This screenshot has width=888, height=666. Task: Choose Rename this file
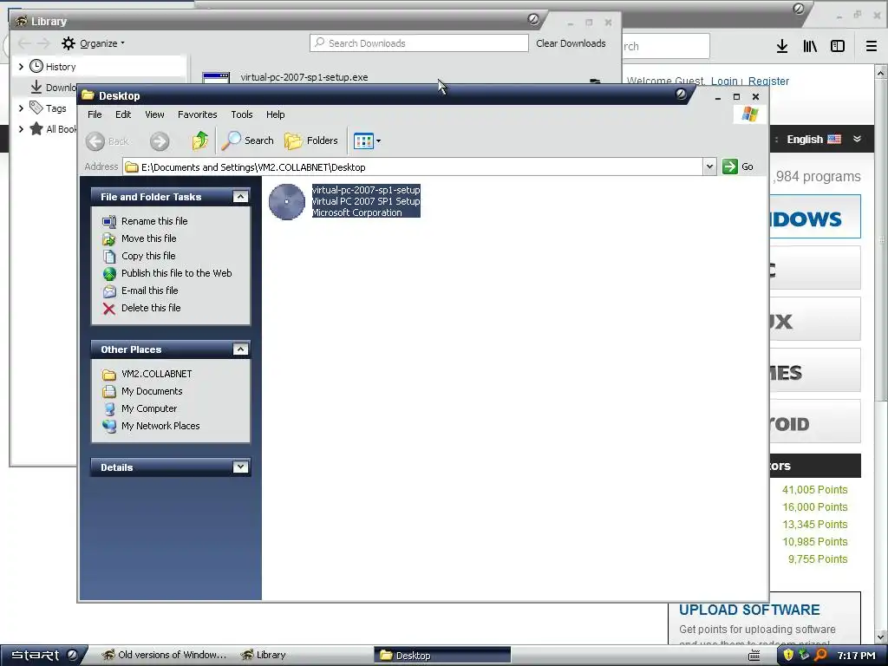(154, 221)
